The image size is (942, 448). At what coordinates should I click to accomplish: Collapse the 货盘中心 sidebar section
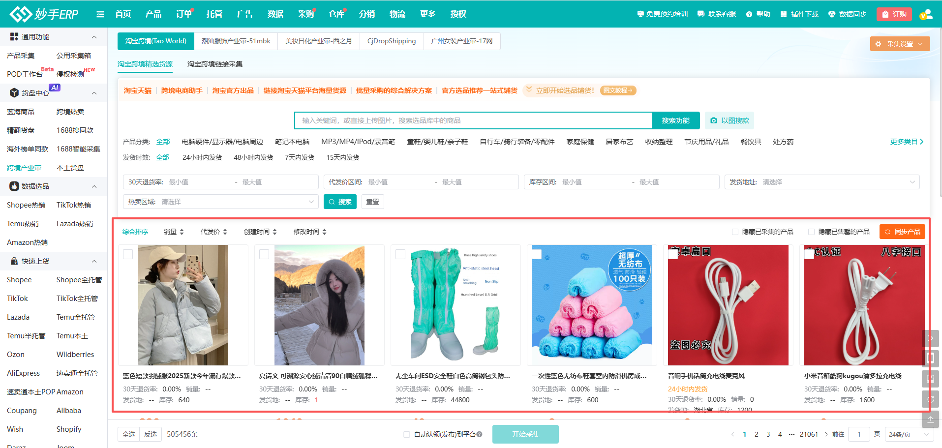94,93
